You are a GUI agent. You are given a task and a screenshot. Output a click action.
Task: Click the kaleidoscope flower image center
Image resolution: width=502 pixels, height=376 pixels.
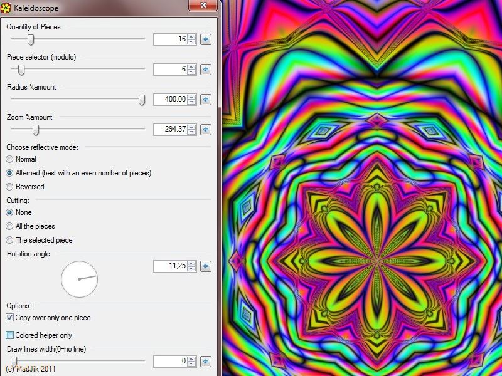pyautogui.click(x=378, y=261)
